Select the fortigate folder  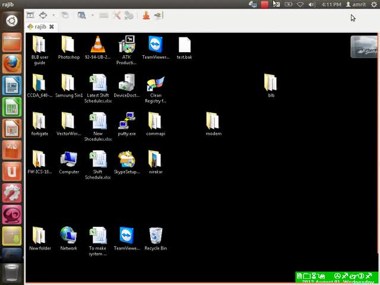coord(40,123)
